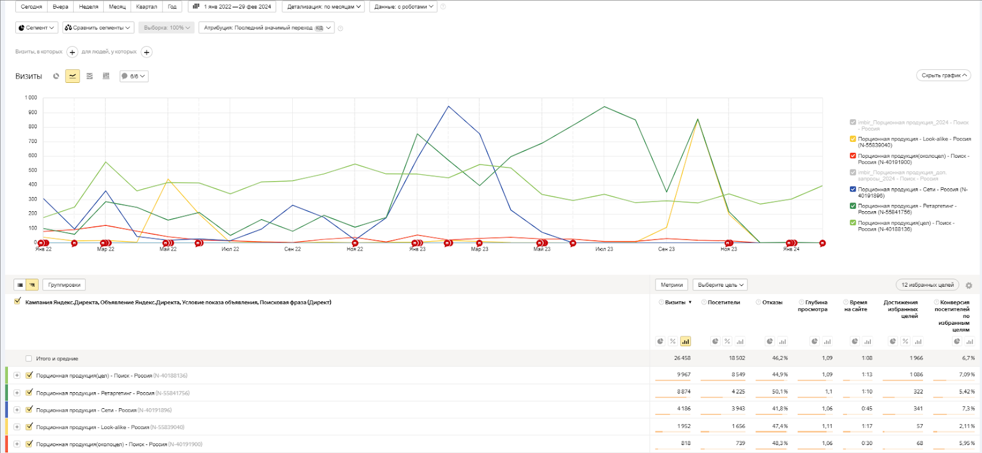Show pie chart for Визиты column
This screenshot has width=982, height=453.
pyautogui.click(x=660, y=341)
